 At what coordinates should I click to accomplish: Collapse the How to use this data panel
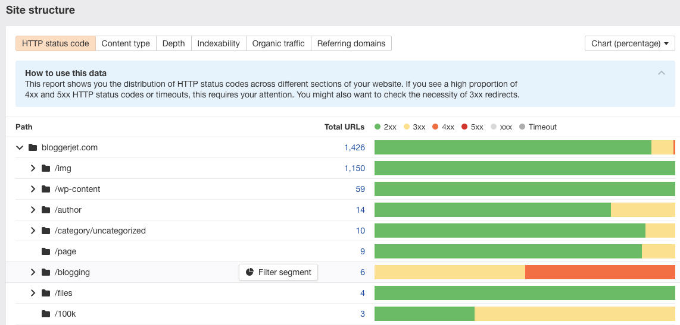click(661, 73)
